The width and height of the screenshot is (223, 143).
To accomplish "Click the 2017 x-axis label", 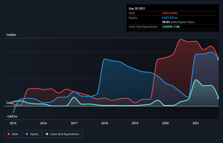I will tap(74, 123).
